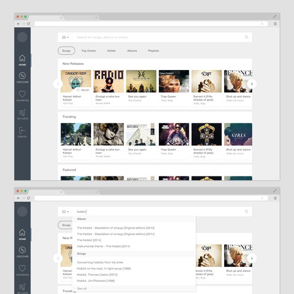Click magnifier icon beside hobbit search
Screen dimensions: 294x294
[246, 212]
